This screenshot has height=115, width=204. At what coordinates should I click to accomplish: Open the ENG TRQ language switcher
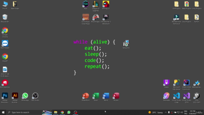[186, 112]
